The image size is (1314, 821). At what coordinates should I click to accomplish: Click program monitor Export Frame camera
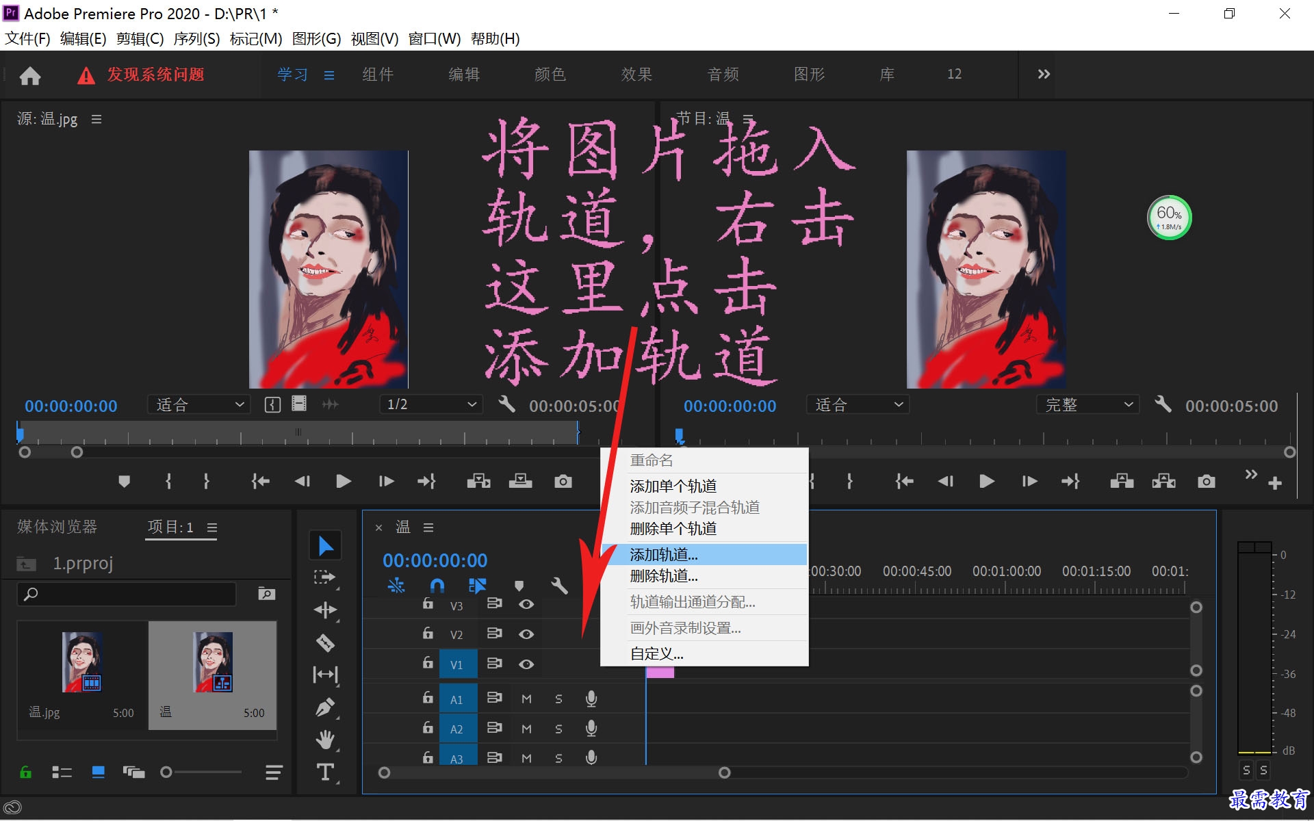pyautogui.click(x=1206, y=482)
